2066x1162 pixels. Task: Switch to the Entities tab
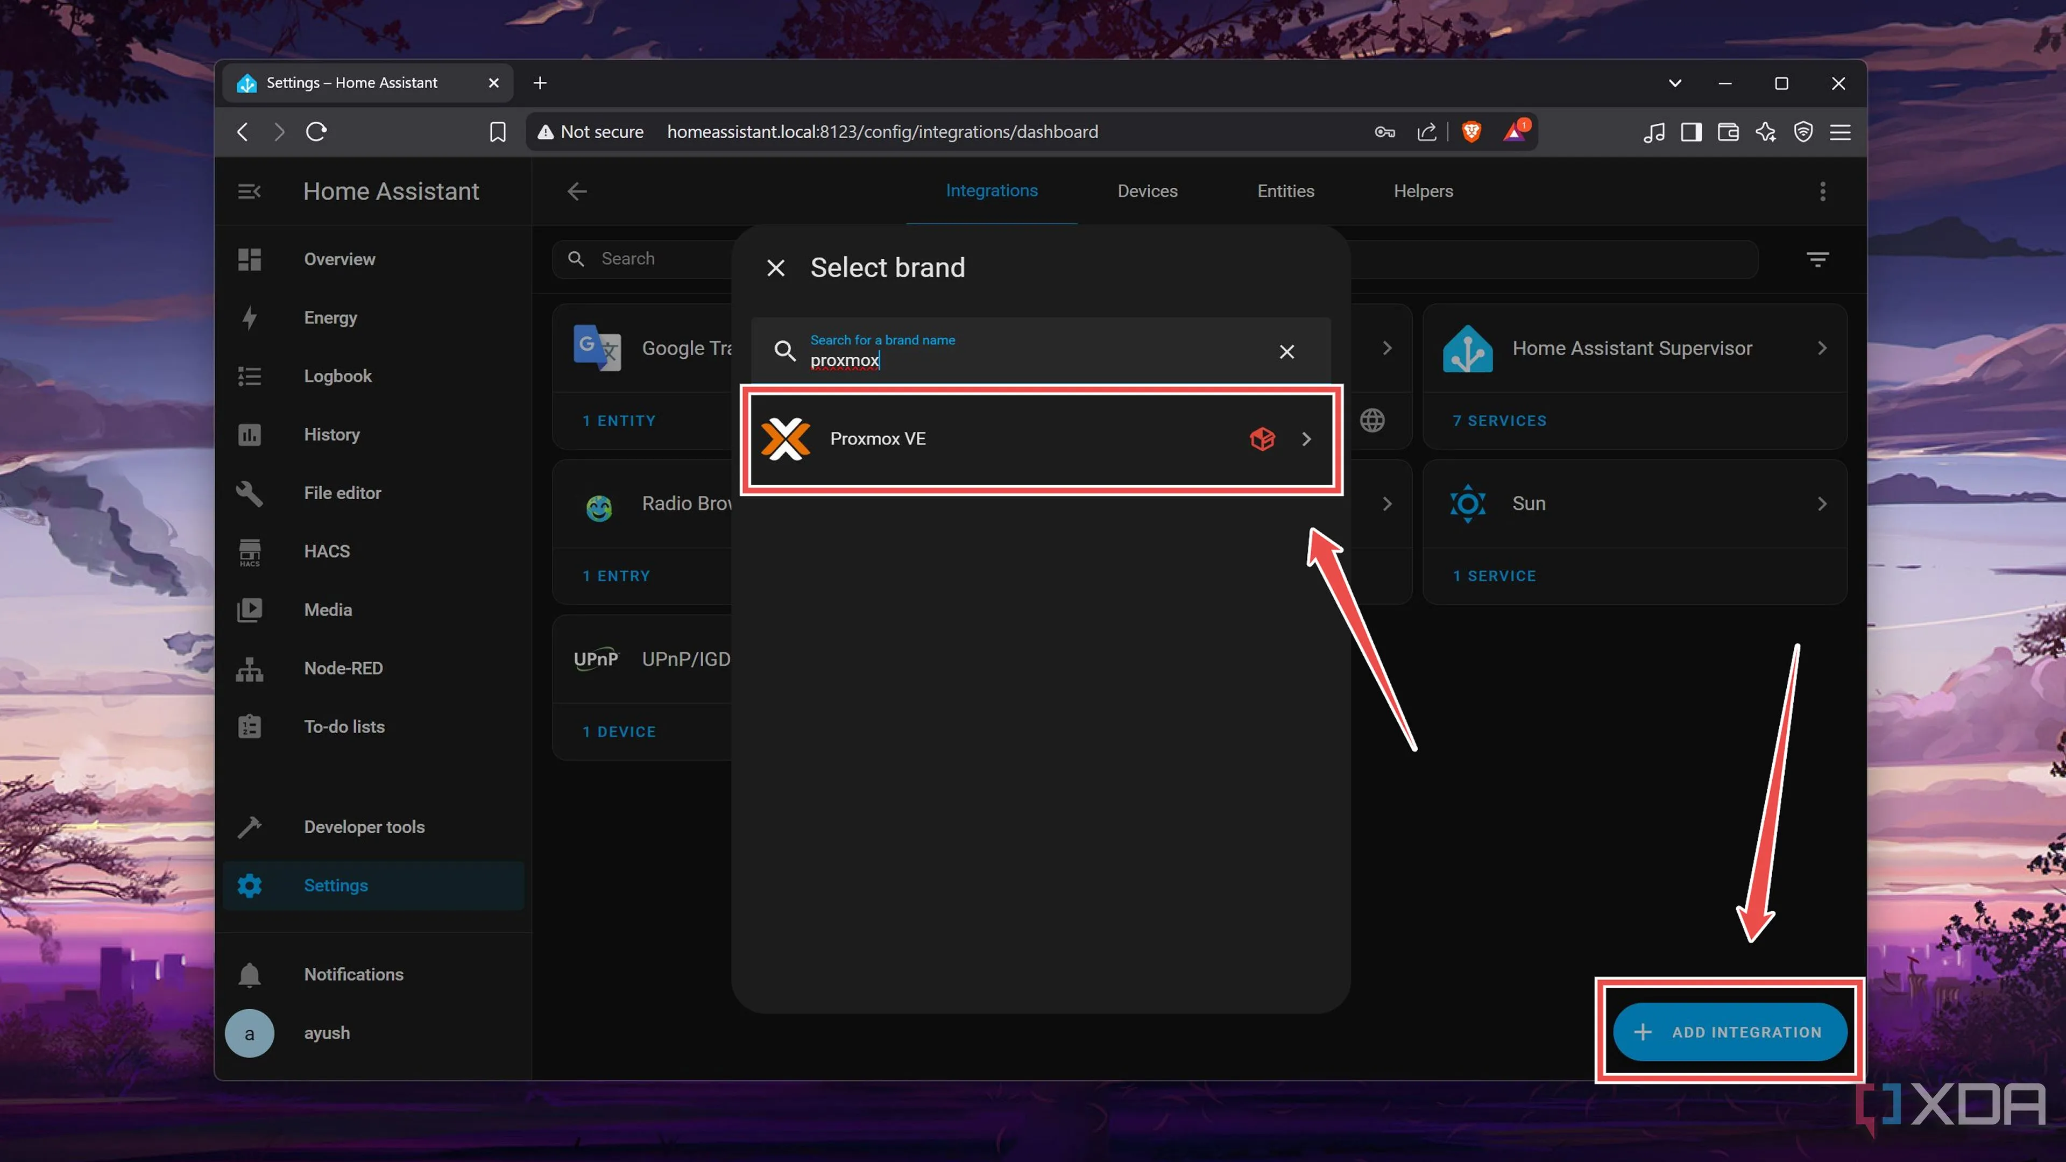click(x=1286, y=191)
